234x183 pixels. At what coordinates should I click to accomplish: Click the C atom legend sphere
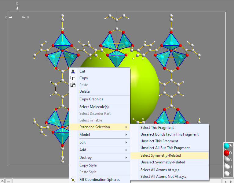[226, 160]
